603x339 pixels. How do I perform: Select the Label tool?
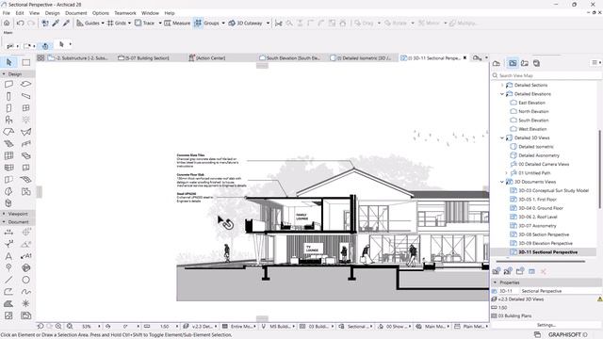[25, 256]
